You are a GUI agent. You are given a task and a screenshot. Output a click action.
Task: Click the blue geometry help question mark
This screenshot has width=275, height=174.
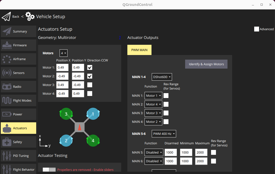point(120,38)
